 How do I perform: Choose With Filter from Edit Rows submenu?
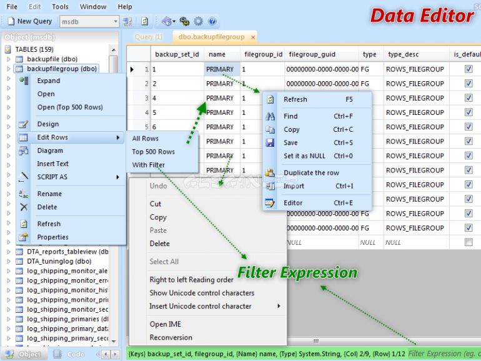pyautogui.click(x=149, y=165)
